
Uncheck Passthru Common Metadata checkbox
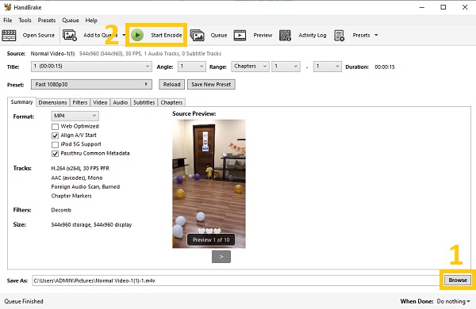pos(55,154)
